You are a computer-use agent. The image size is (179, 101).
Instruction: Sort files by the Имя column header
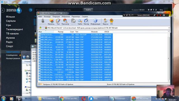(46, 32)
